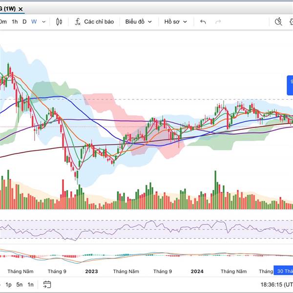The height and width of the screenshot is (293, 293).
Task: Expand the timeframe dropdown arrow
Action: 44,22
